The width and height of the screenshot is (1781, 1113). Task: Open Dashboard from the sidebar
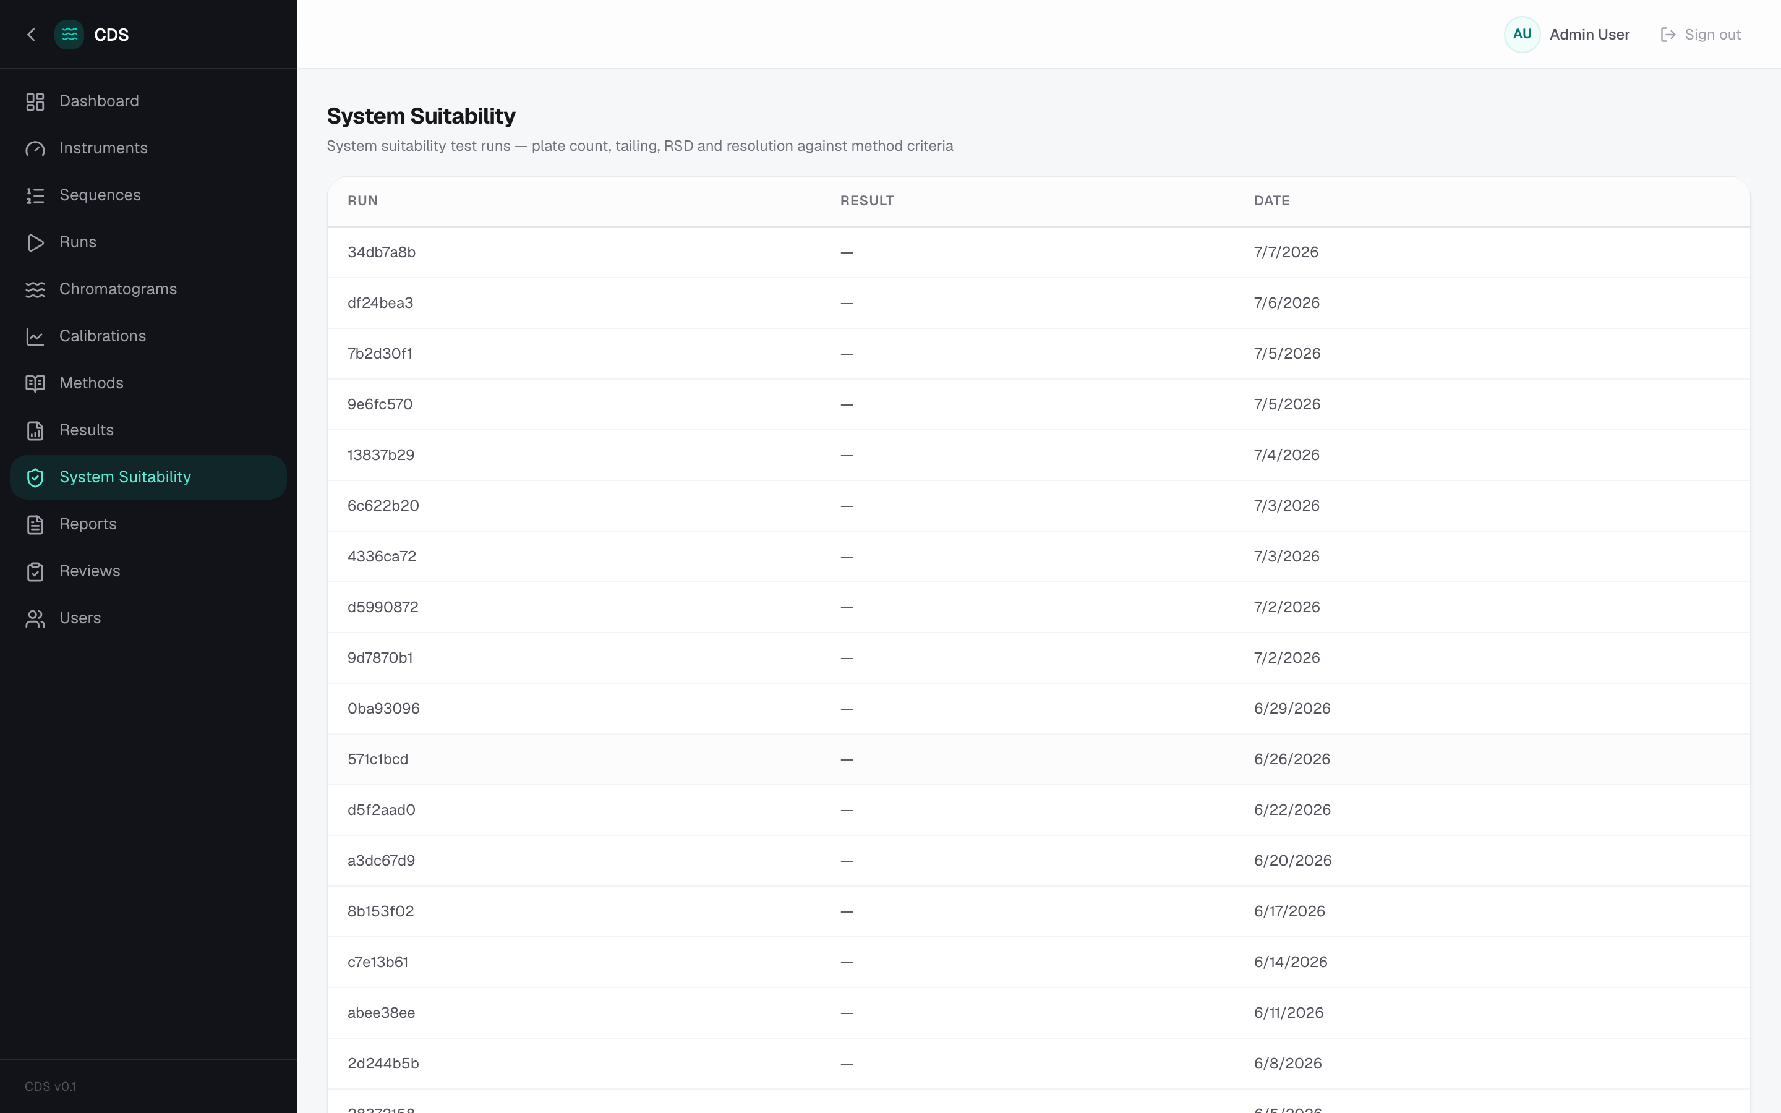[x=148, y=101]
